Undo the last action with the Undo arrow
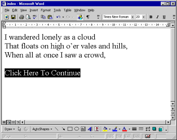The width and height of the screenshot is (177, 140). tap(58, 17)
